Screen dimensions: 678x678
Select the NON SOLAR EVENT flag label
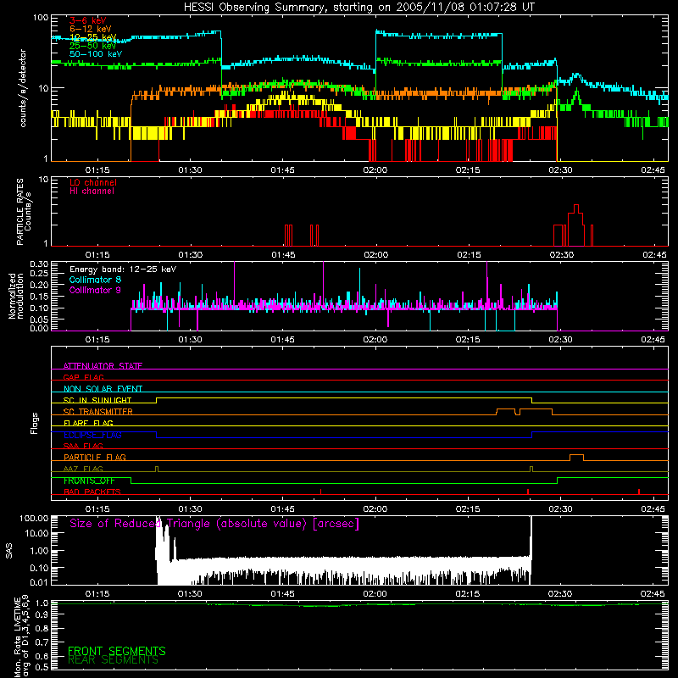point(103,389)
